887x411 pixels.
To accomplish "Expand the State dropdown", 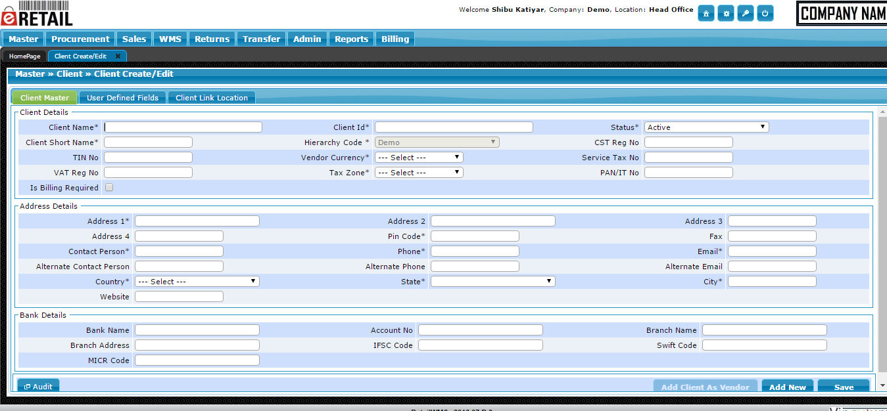I will coord(493,282).
